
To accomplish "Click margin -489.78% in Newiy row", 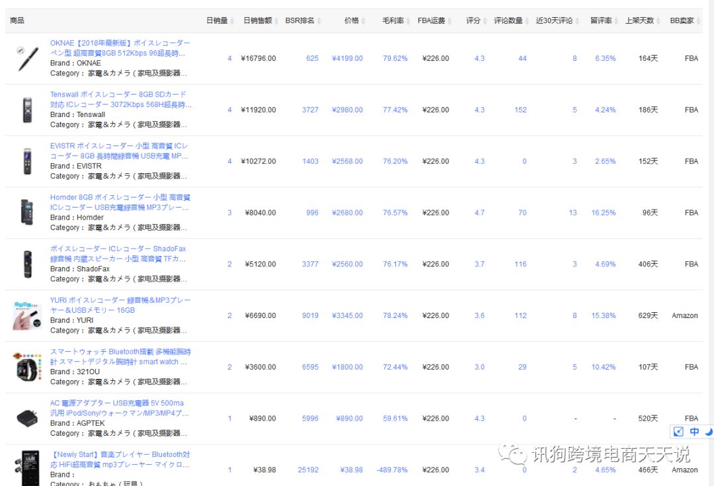I will (x=392, y=470).
